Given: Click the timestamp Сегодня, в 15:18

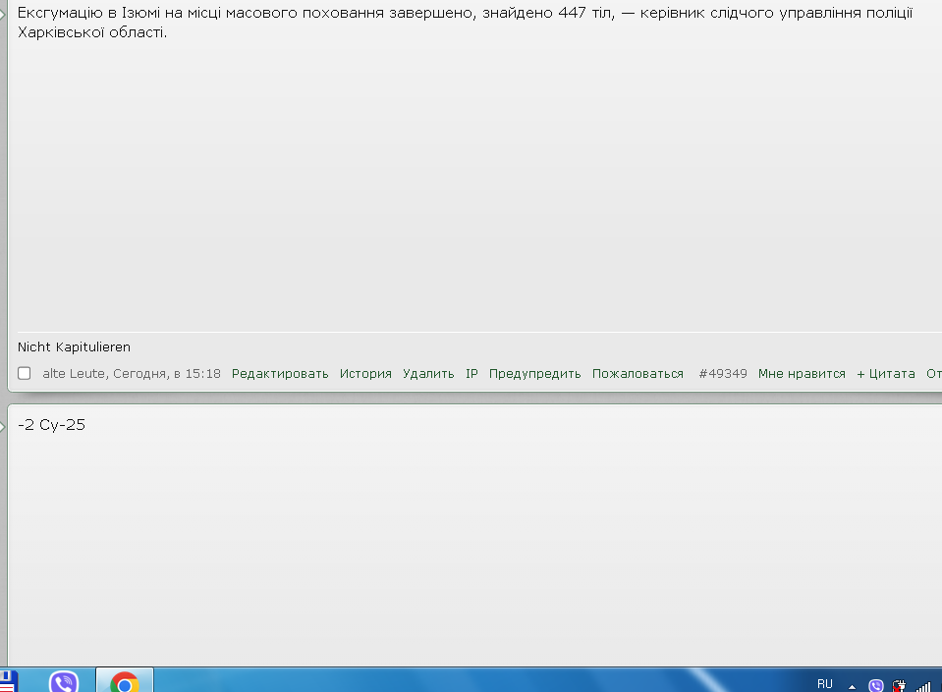Looking at the screenshot, I should (166, 373).
